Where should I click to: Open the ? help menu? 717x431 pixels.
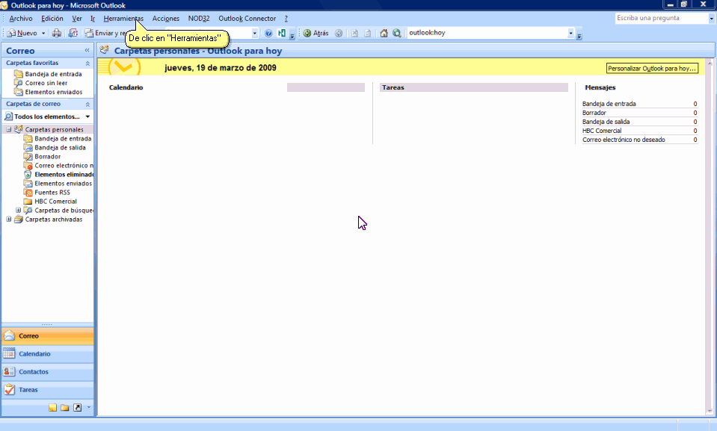pos(286,19)
